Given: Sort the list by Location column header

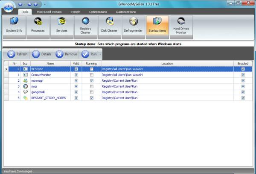Looking at the screenshot, I should (x=167, y=63).
